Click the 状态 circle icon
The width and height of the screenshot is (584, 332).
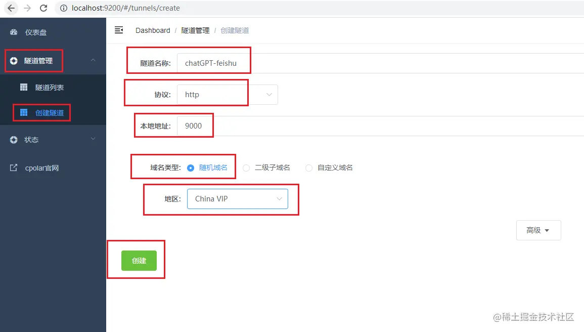(x=14, y=140)
